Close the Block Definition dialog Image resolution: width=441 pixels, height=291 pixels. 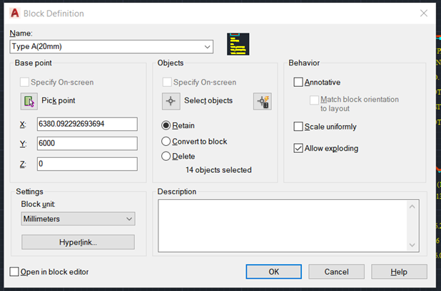pos(424,14)
